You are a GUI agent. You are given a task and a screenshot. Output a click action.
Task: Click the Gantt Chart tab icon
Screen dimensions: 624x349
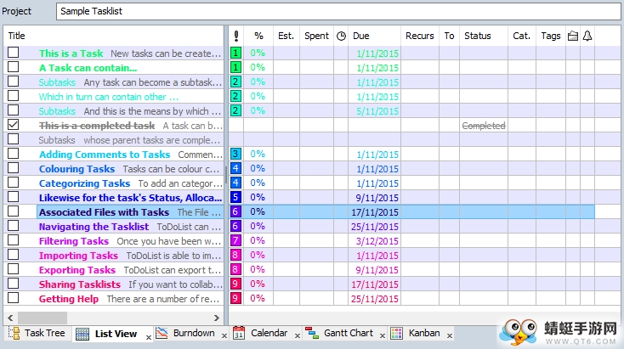coord(312,333)
